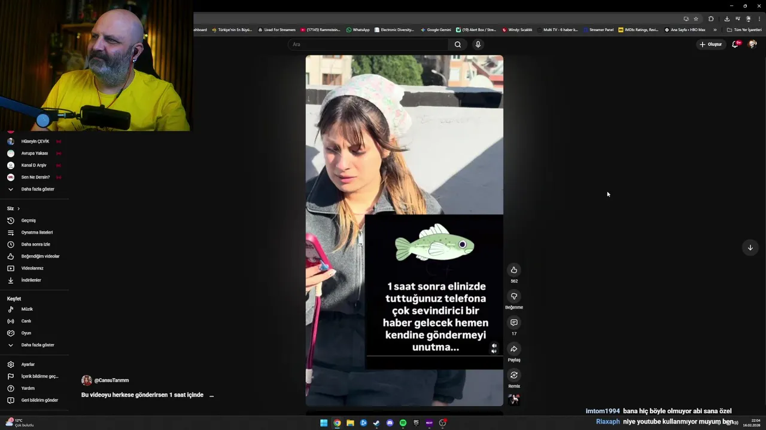Bookmark this page with star icon
This screenshot has height=430, width=766.
696,19
